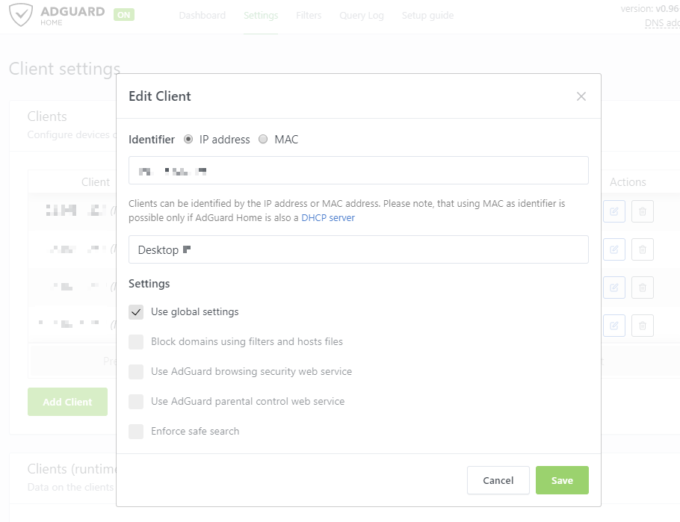Click the first row edit icon
Image resolution: width=680 pixels, height=522 pixels.
[613, 211]
